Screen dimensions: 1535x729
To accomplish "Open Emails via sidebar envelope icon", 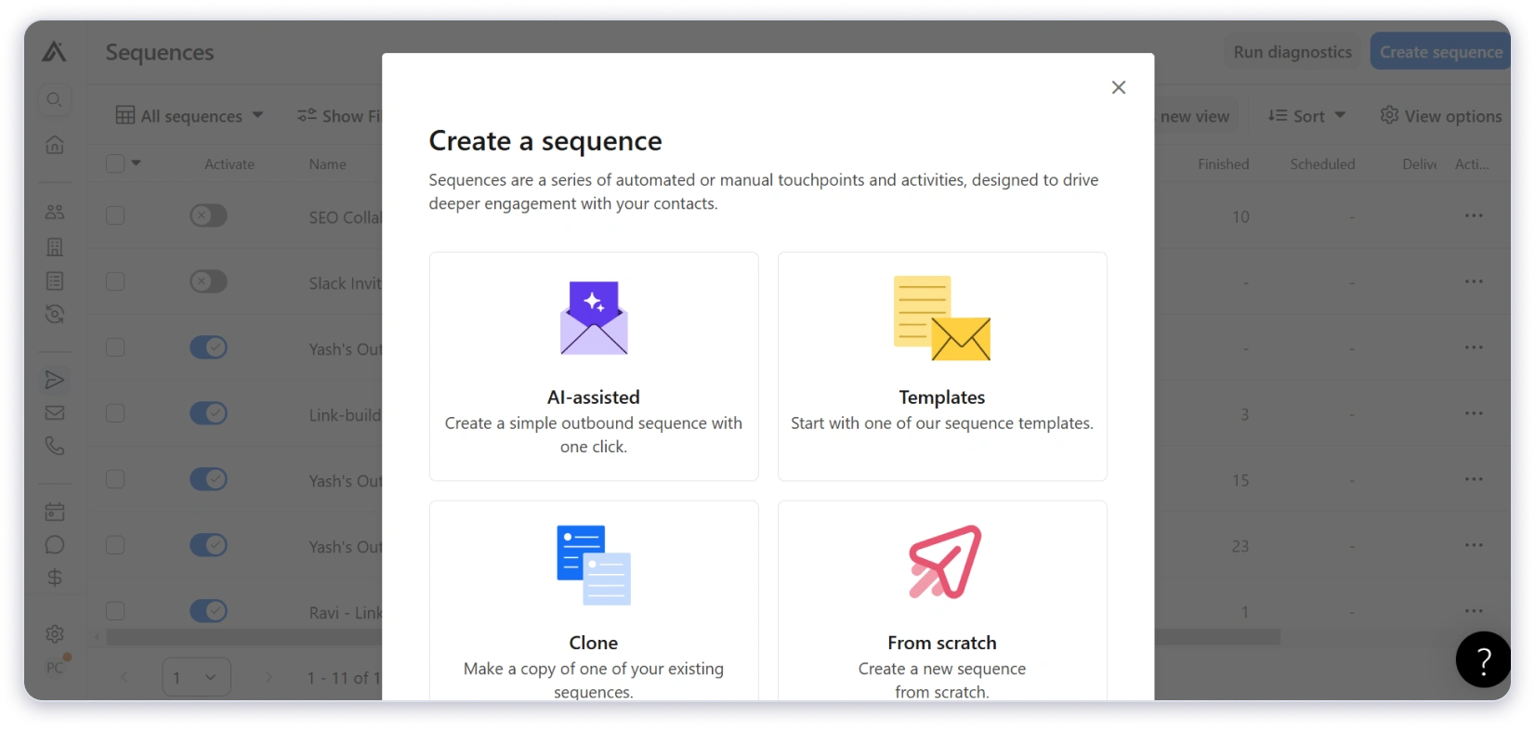I will (55, 413).
